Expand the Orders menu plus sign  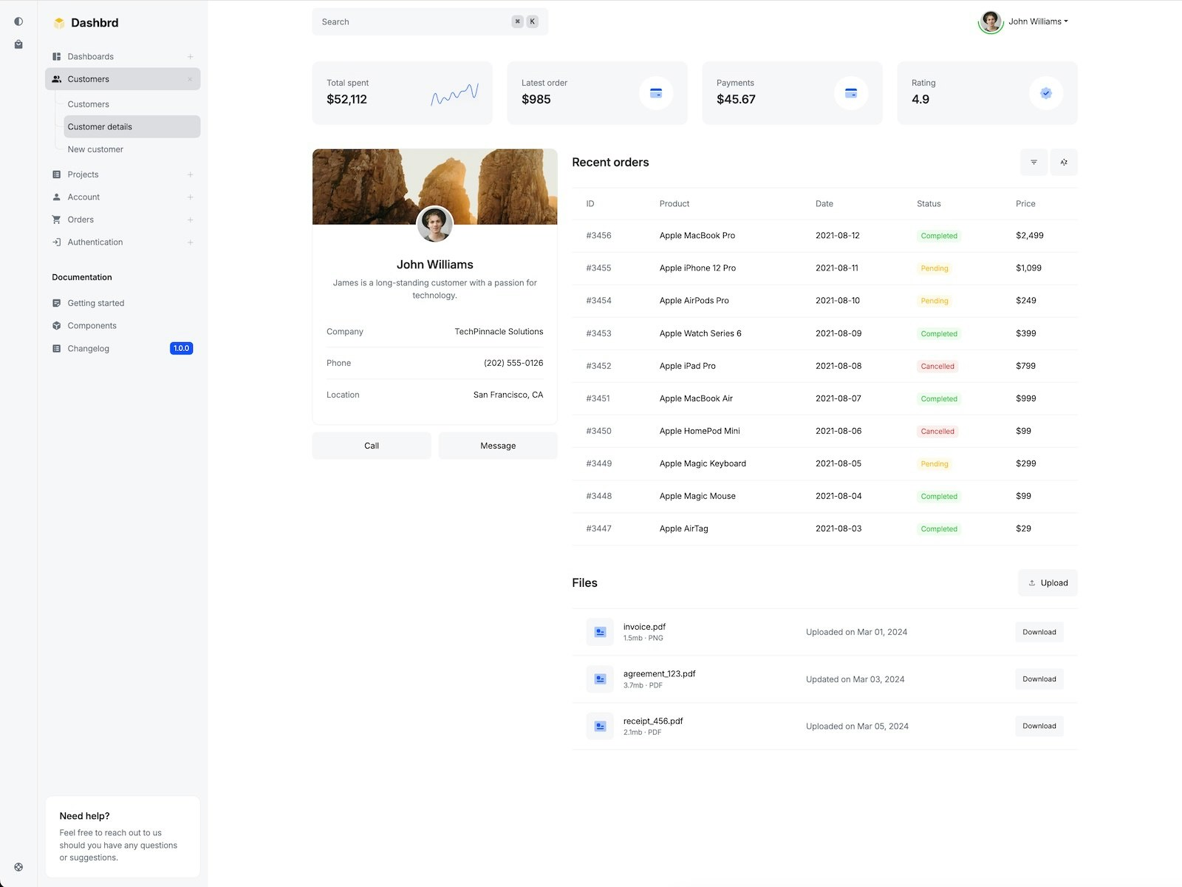(190, 220)
